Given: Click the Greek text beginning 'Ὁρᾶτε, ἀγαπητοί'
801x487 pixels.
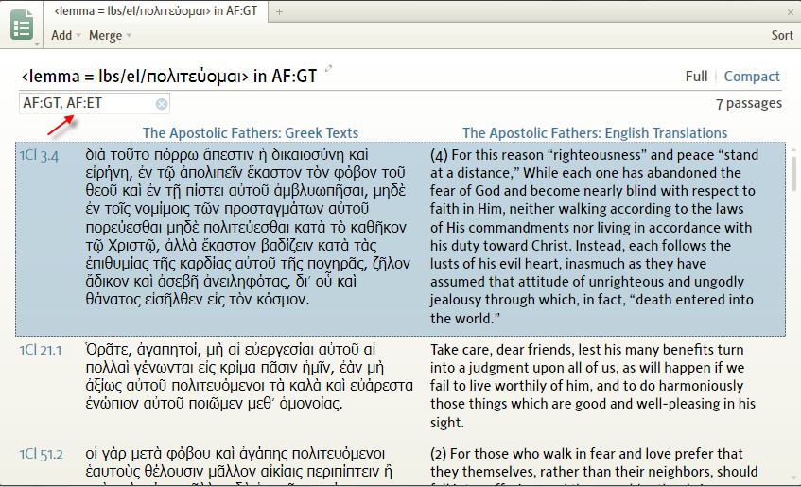Looking at the screenshot, I should (x=249, y=376).
